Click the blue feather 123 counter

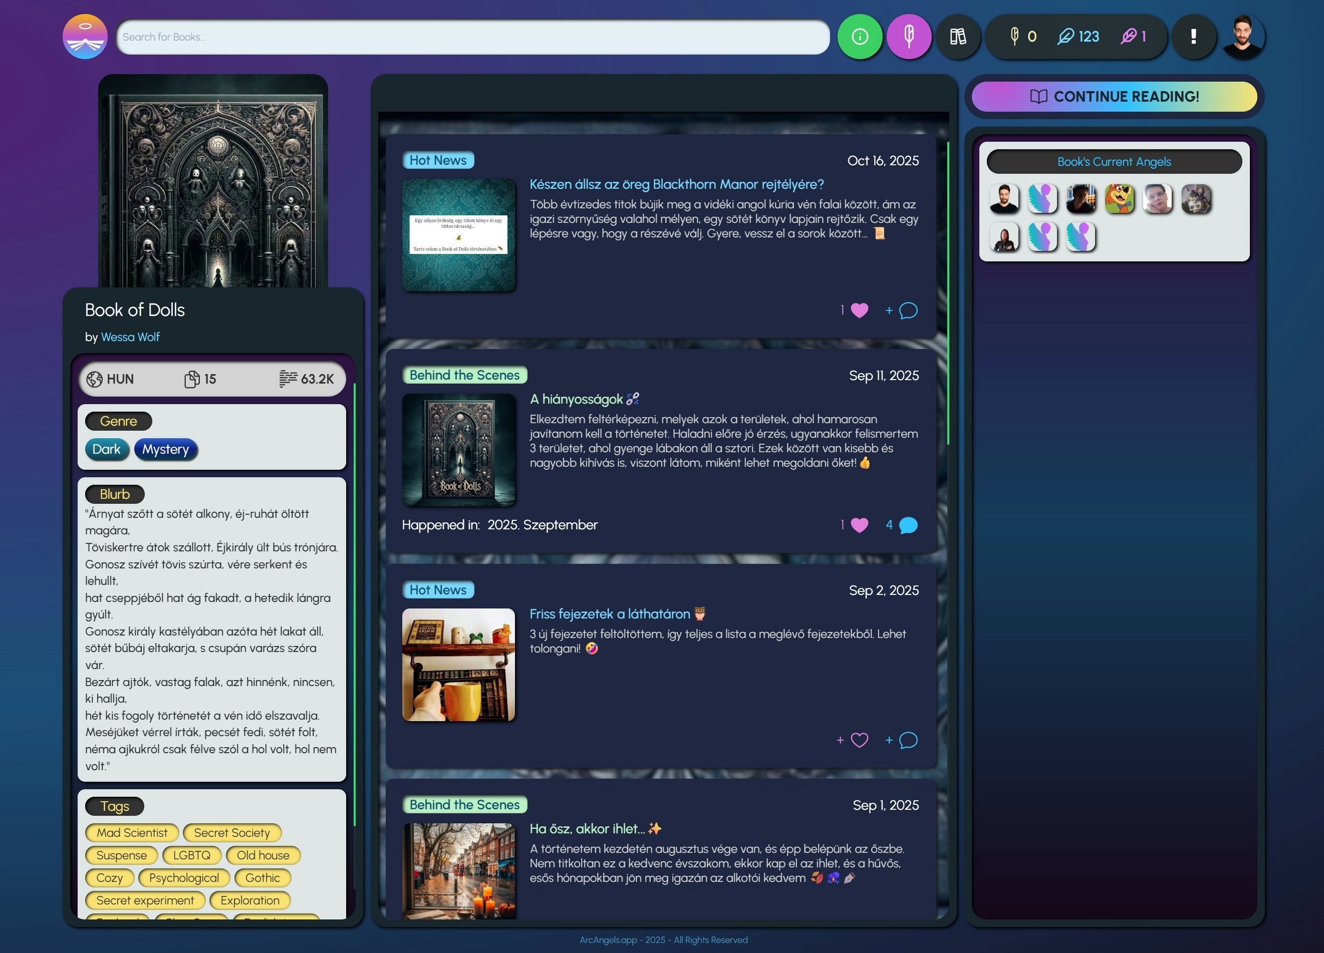pyautogui.click(x=1078, y=37)
